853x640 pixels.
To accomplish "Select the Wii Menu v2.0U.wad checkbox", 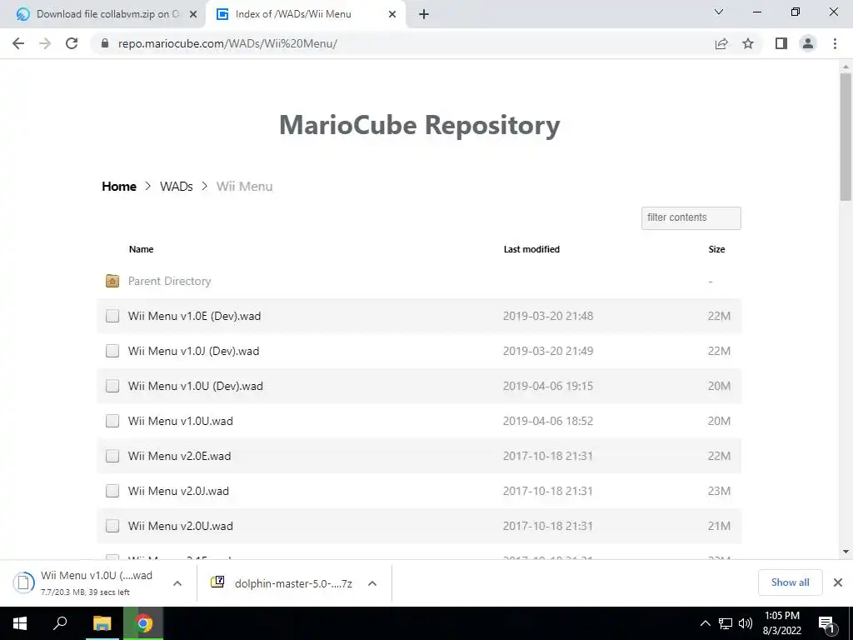I will [x=112, y=526].
